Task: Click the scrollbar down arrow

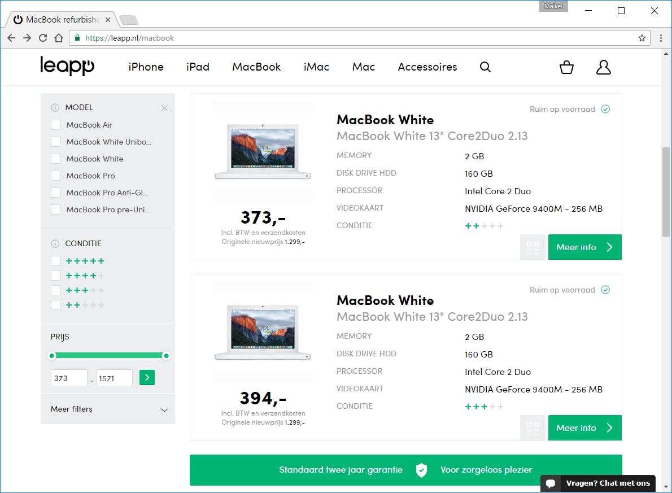Action: tap(666, 487)
